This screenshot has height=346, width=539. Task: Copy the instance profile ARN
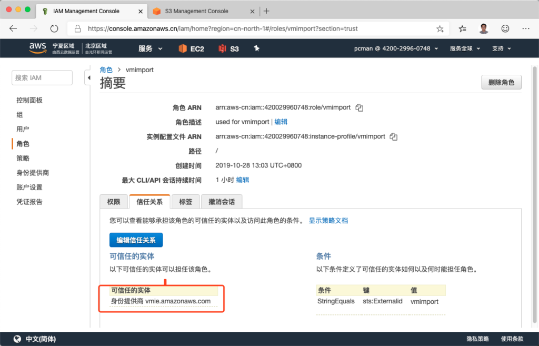(x=393, y=136)
